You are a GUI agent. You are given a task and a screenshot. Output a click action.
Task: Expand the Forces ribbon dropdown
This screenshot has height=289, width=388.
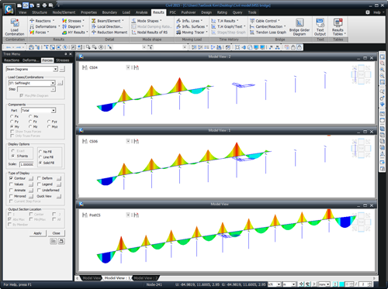(48, 33)
